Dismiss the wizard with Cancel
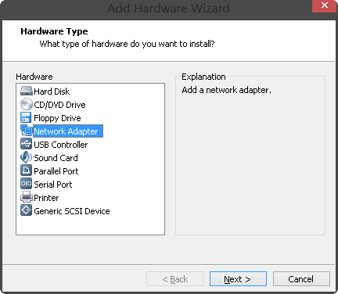 click(x=301, y=279)
